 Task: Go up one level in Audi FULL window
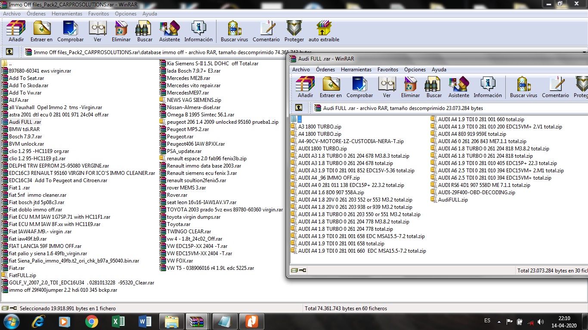click(298, 108)
